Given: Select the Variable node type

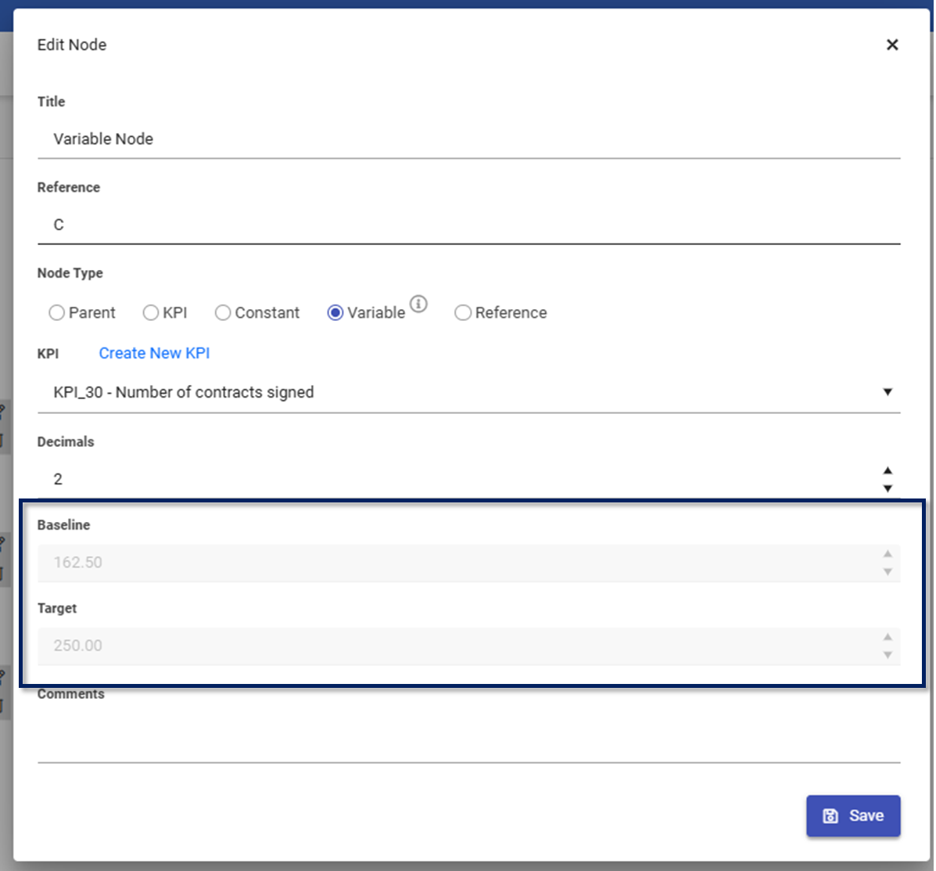Looking at the screenshot, I should [335, 312].
